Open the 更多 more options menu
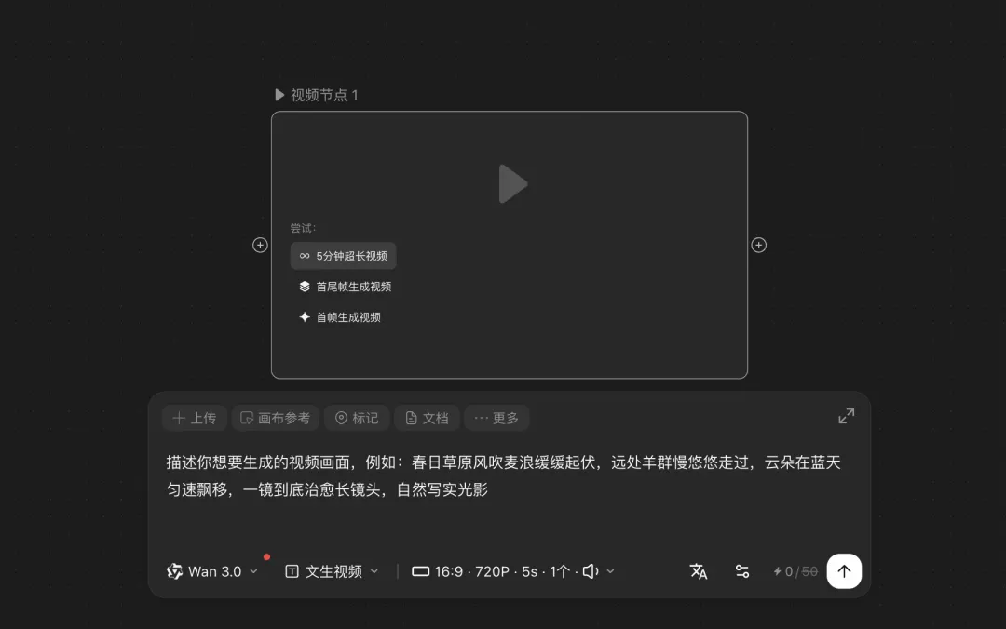Screen dimensions: 1006x629 point(496,418)
